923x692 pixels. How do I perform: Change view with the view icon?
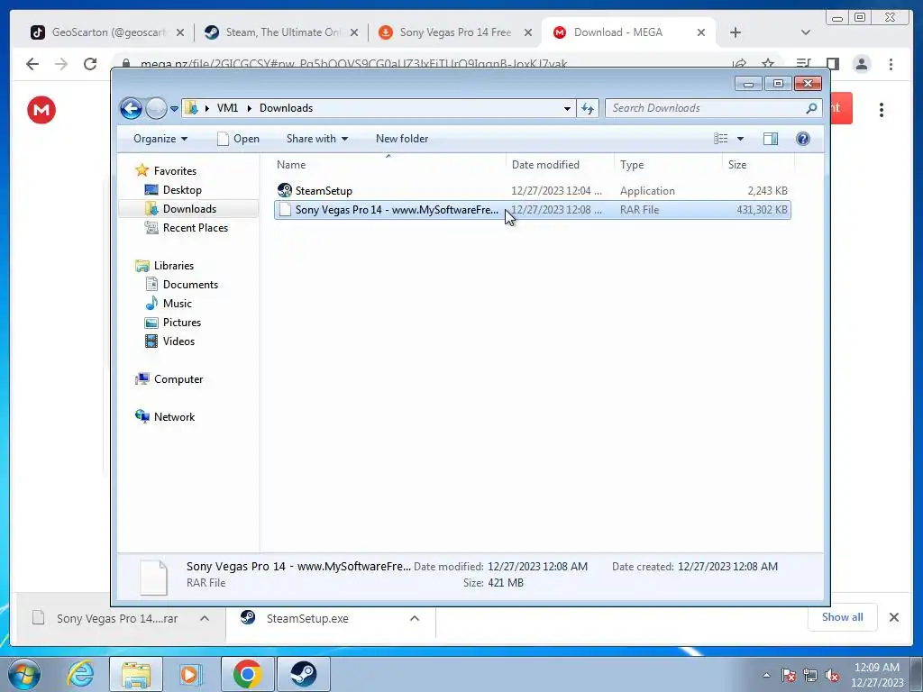pos(720,139)
